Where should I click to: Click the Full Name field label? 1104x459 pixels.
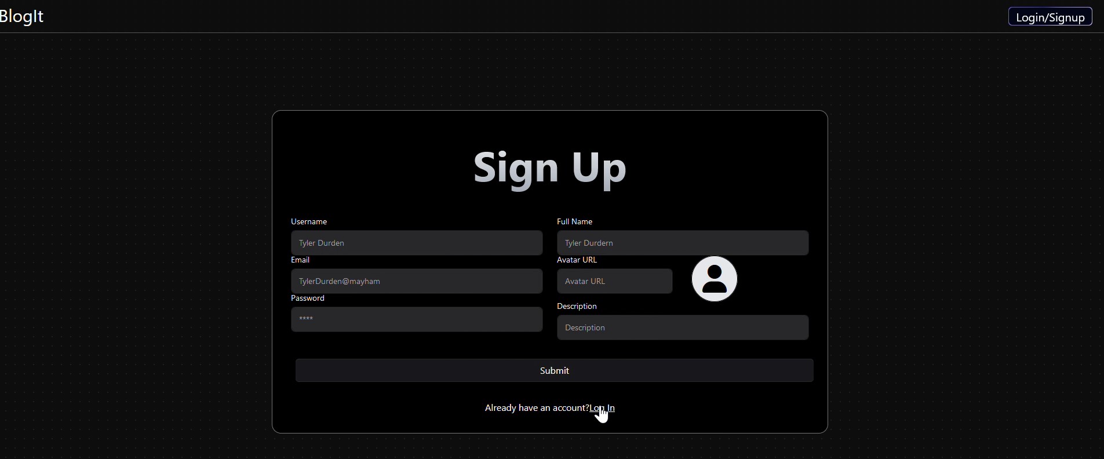(x=574, y=221)
